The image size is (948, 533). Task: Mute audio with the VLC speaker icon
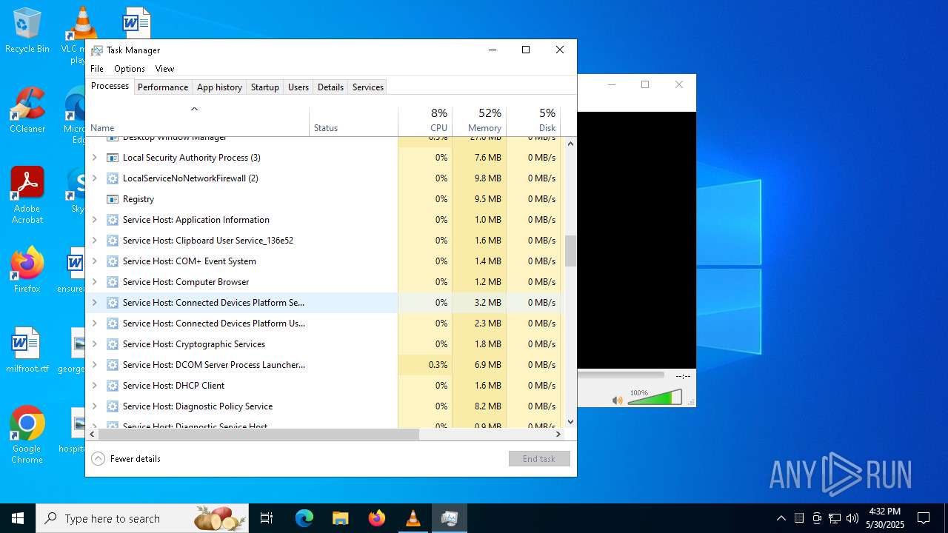(618, 400)
